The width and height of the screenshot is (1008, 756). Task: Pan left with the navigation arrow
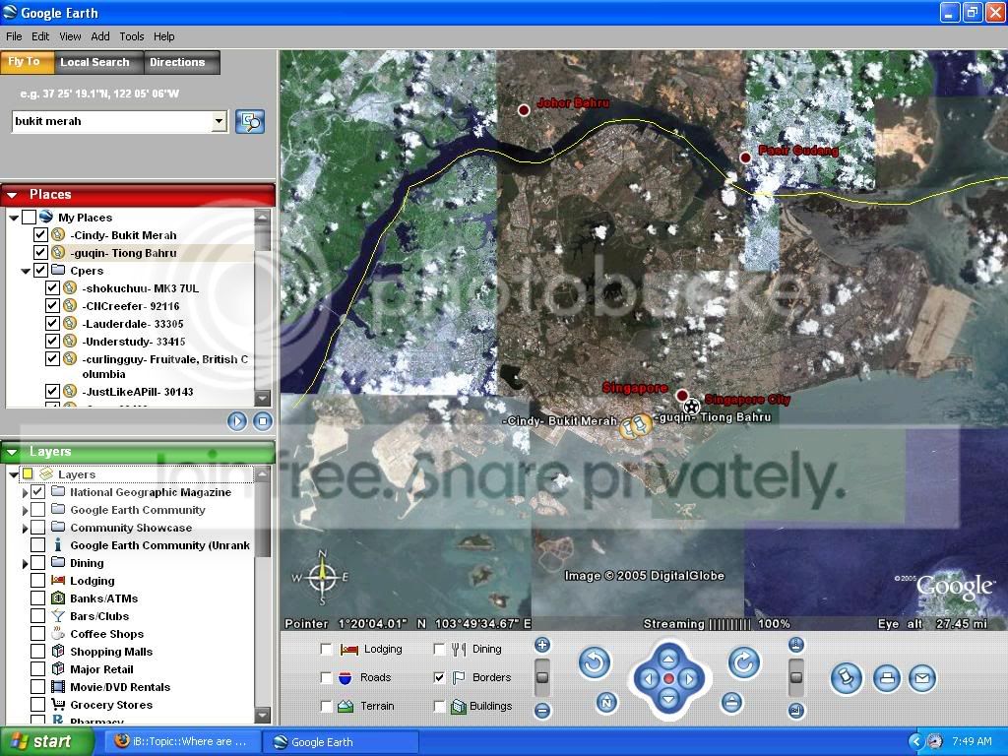pyautogui.click(x=648, y=679)
